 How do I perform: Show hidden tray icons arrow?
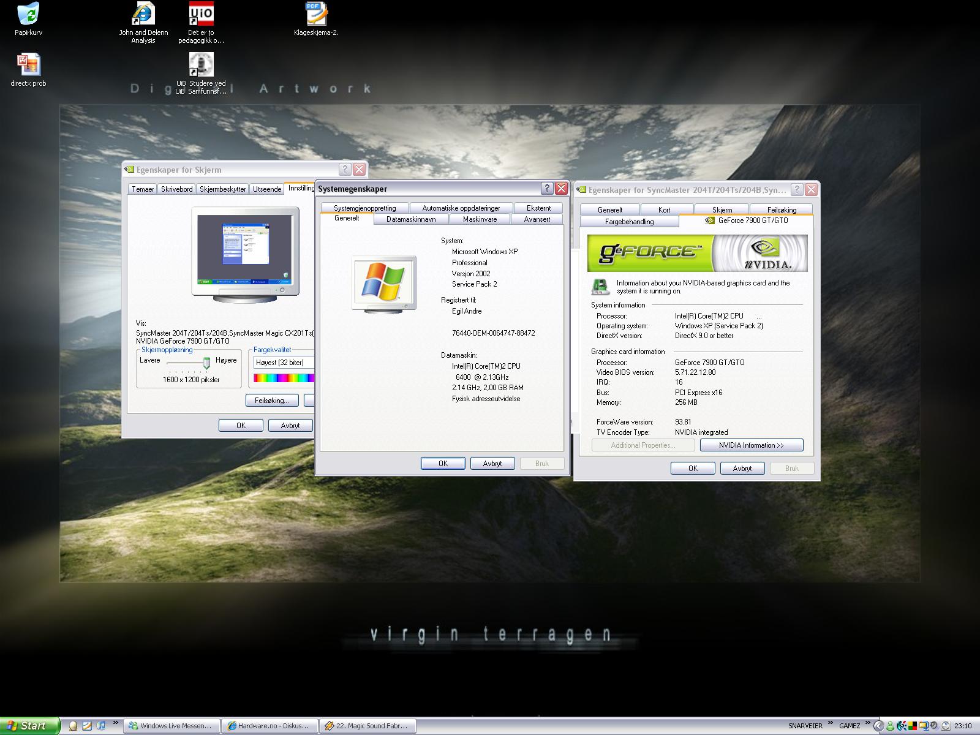(878, 726)
